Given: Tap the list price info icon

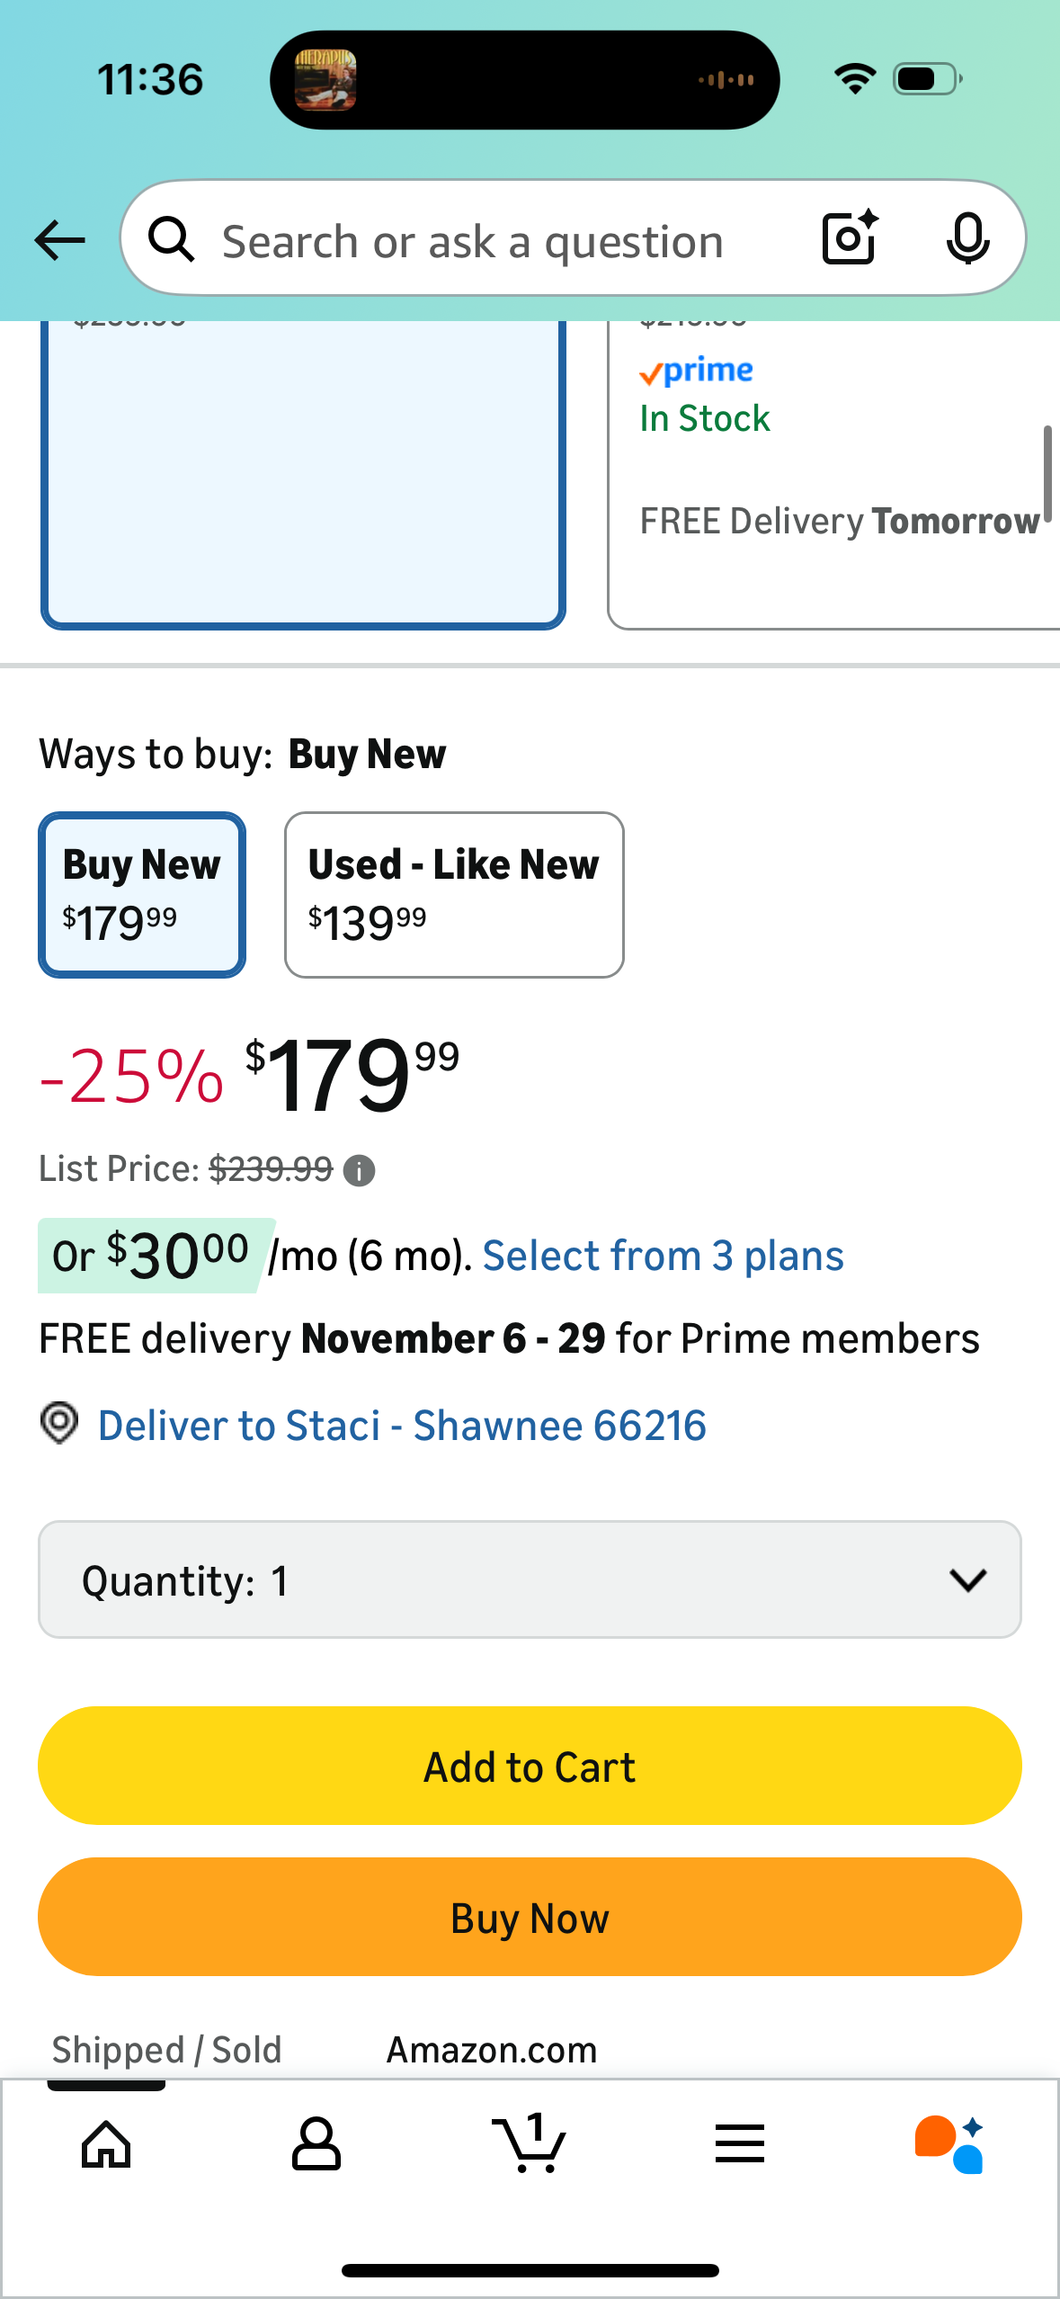Looking at the screenshot, I should (x=360, y=1171).
